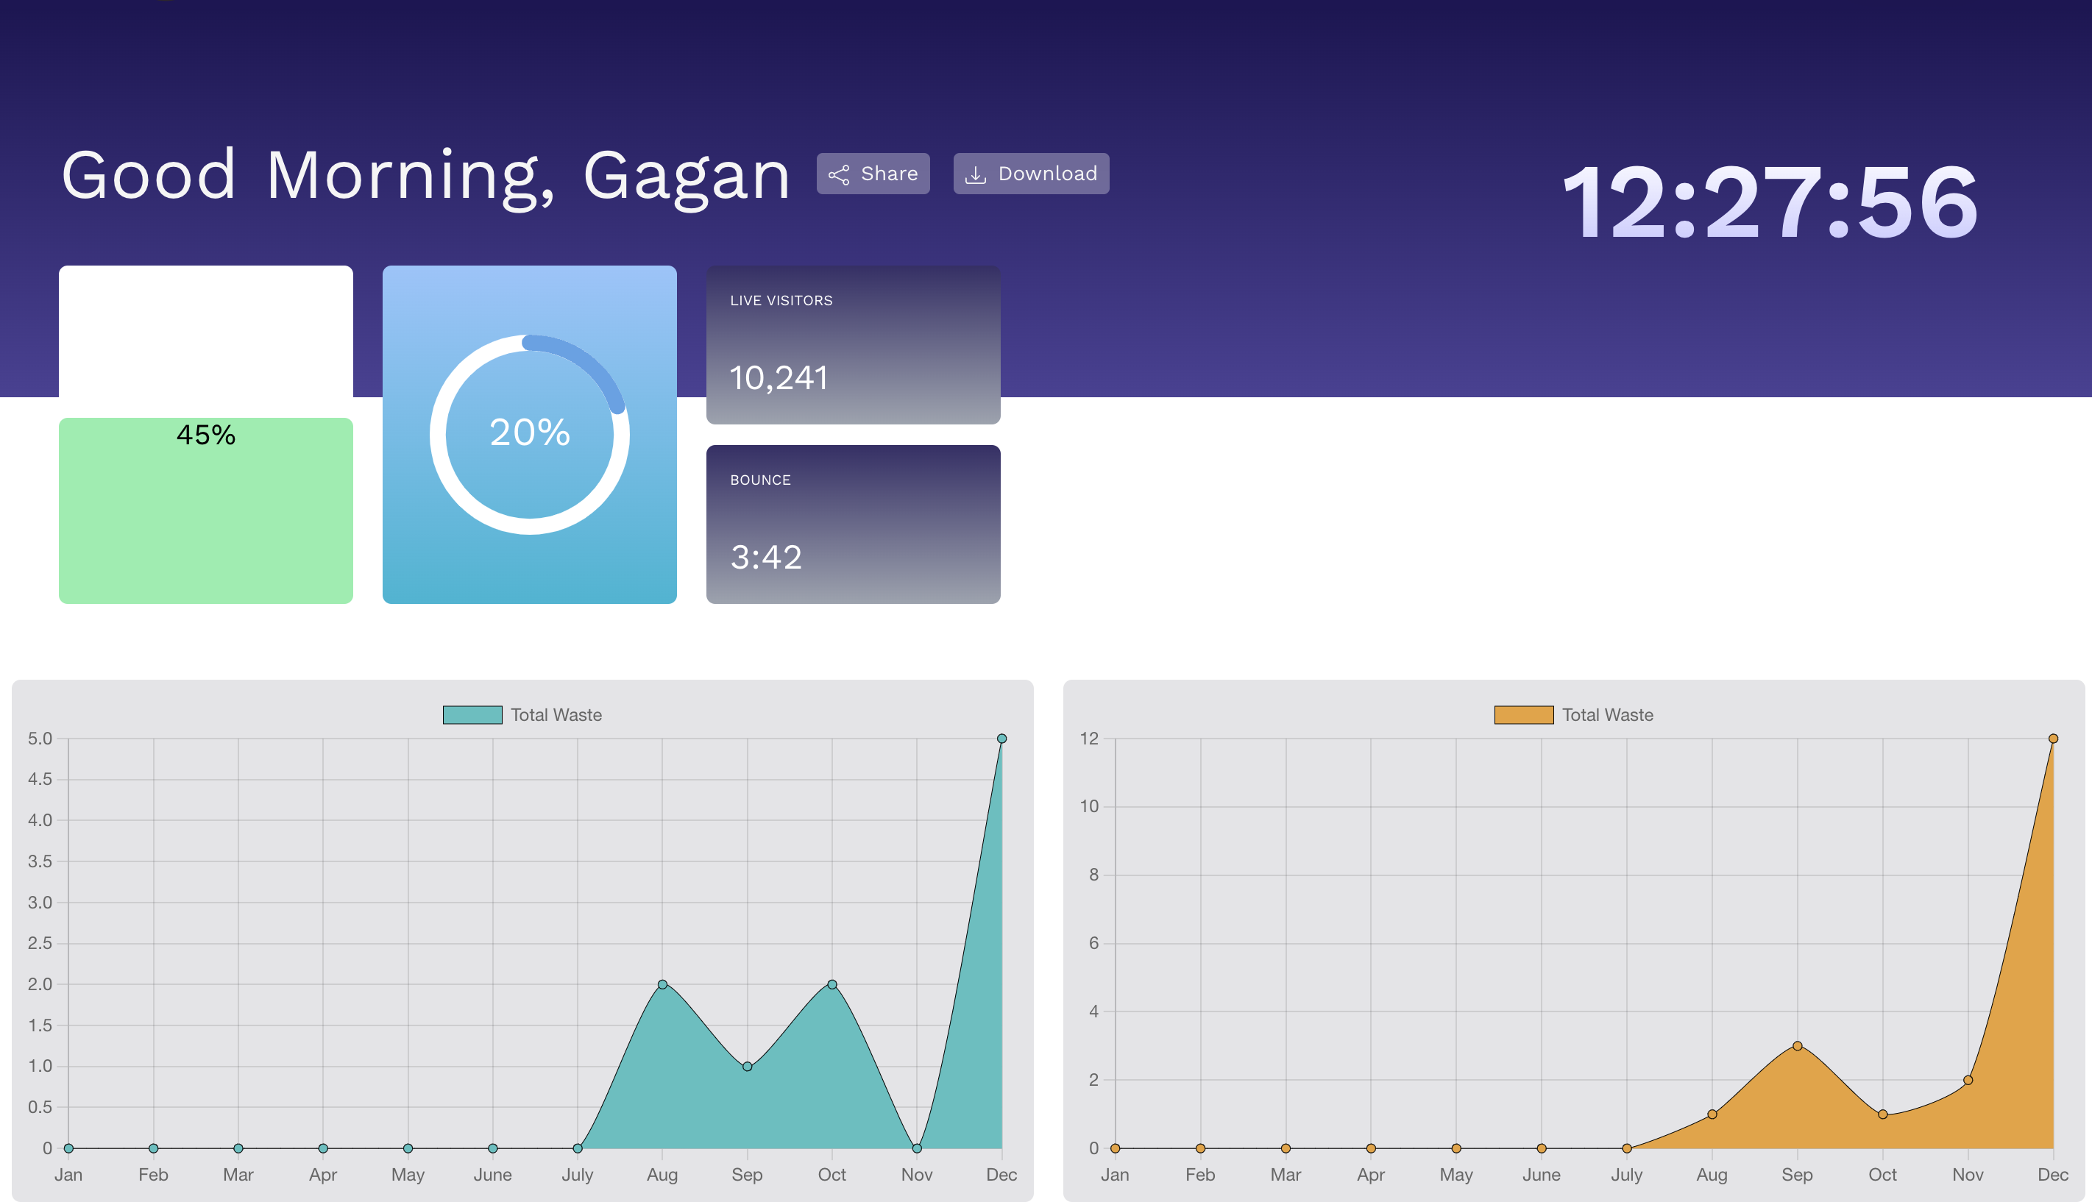Click the green 45% progress card
This screenshot has width=2092, height=1202.
(x=205, y=511)
